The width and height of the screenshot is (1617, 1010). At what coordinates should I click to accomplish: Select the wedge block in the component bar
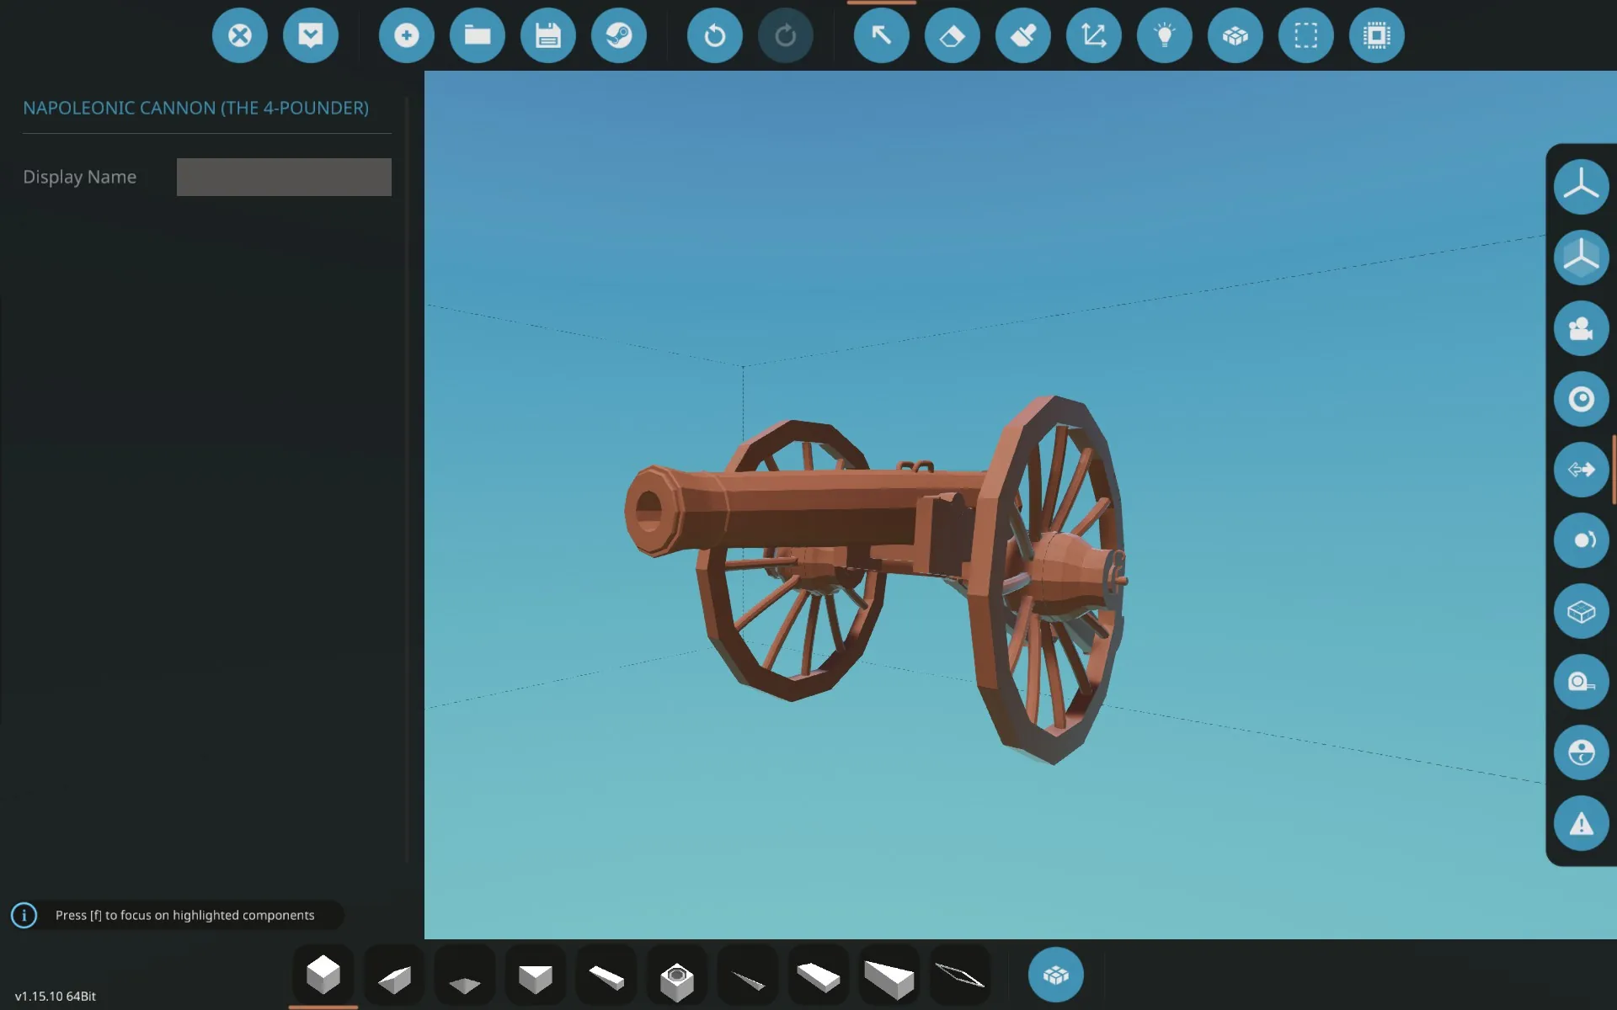click(x=394, y=978)
